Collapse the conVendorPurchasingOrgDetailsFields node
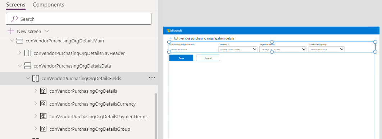382x139 pixels. (x=28, y=78)
